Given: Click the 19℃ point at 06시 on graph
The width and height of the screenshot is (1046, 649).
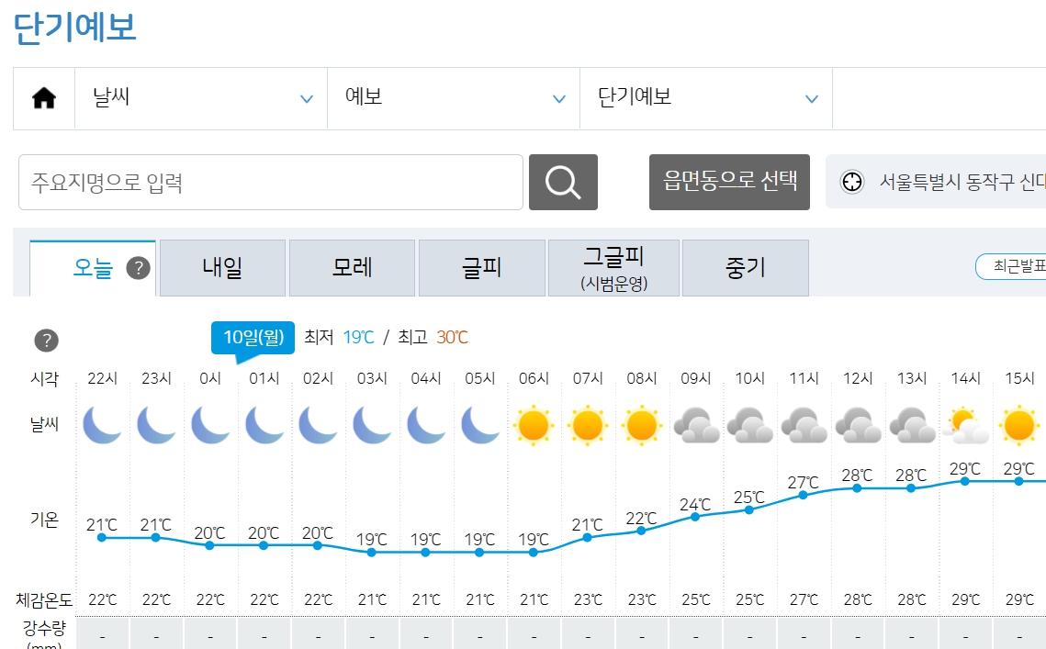Looking at the screenshot, I should click(533, 553).
